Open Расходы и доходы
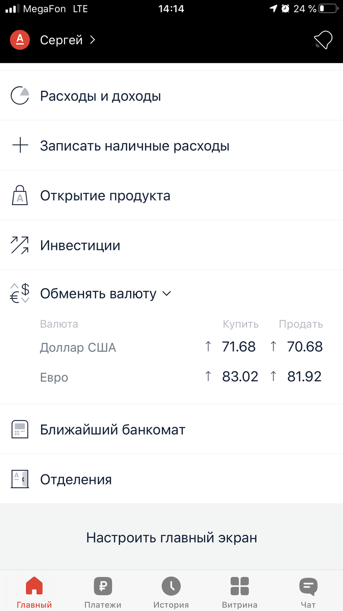343x611 pixels. (100, 95)
